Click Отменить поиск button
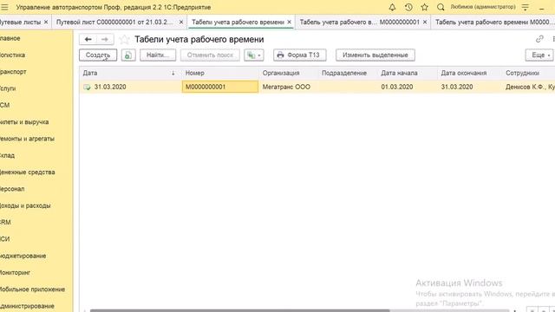Viewport: 555px width, 312px height. point(210,55)
